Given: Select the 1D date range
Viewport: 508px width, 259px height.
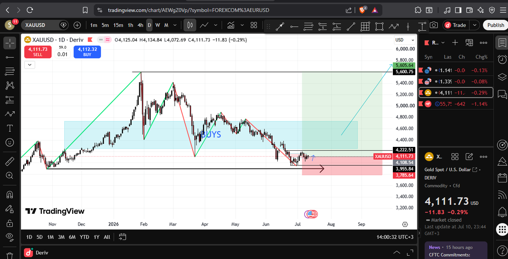Looking at the screenshot, I should coord(29,237).
